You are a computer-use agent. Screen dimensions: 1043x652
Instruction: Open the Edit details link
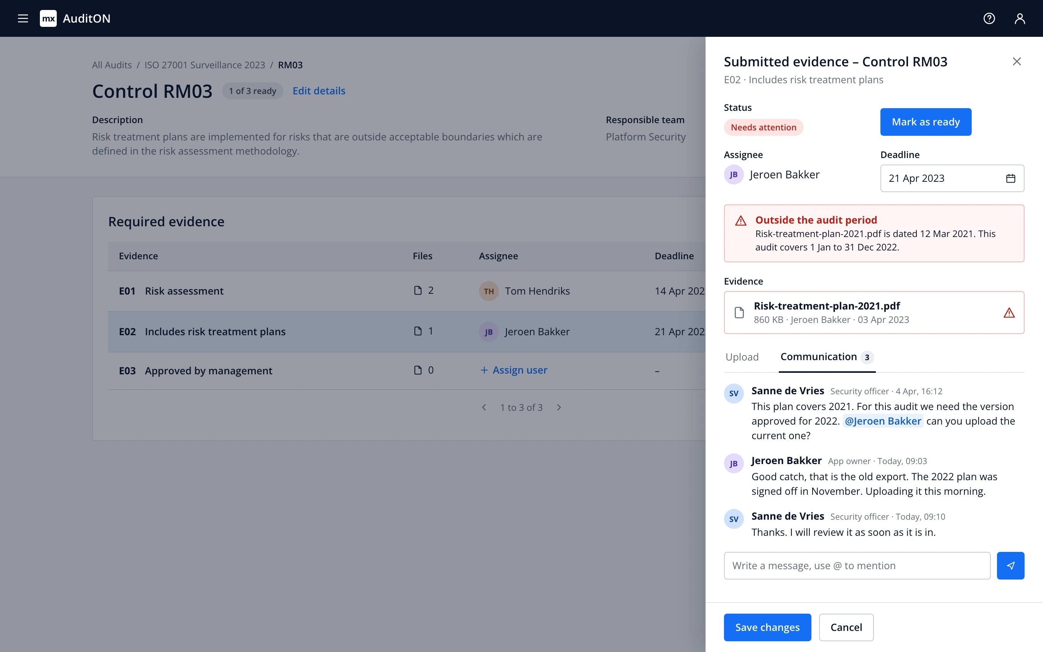coord(319,91)
